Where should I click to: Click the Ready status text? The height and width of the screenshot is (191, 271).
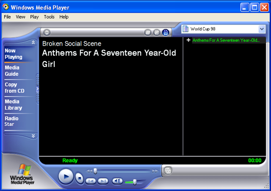(70, 161)
